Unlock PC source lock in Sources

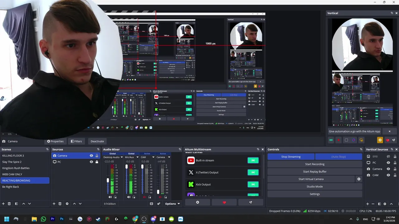[97, 162]
